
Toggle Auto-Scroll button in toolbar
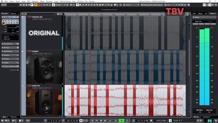click(32, 5)
